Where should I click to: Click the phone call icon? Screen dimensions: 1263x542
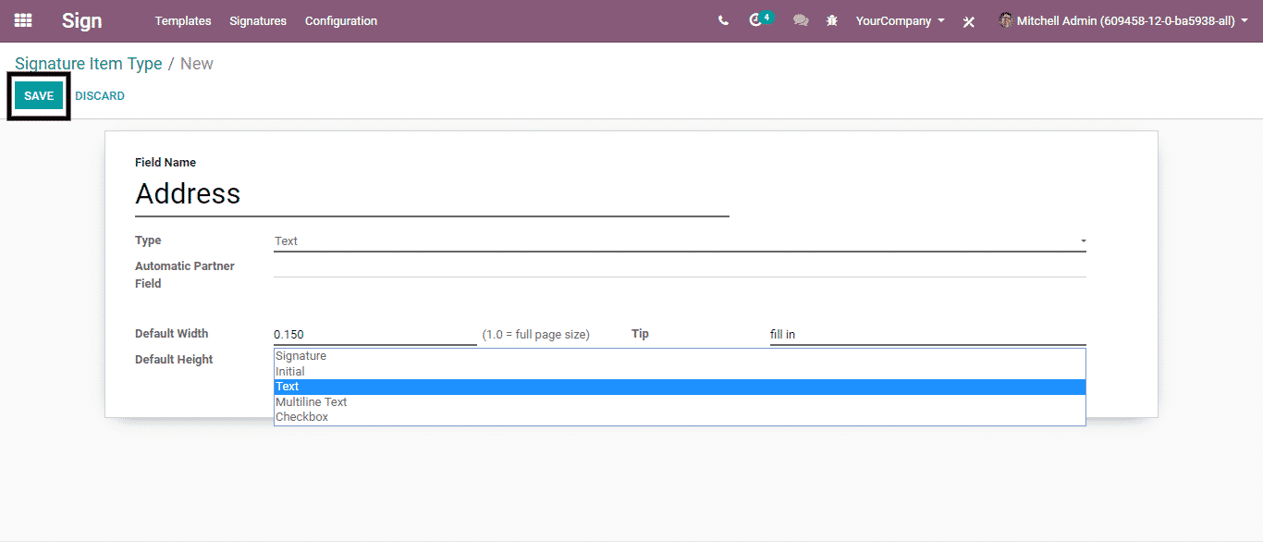(x=723, y=20)
